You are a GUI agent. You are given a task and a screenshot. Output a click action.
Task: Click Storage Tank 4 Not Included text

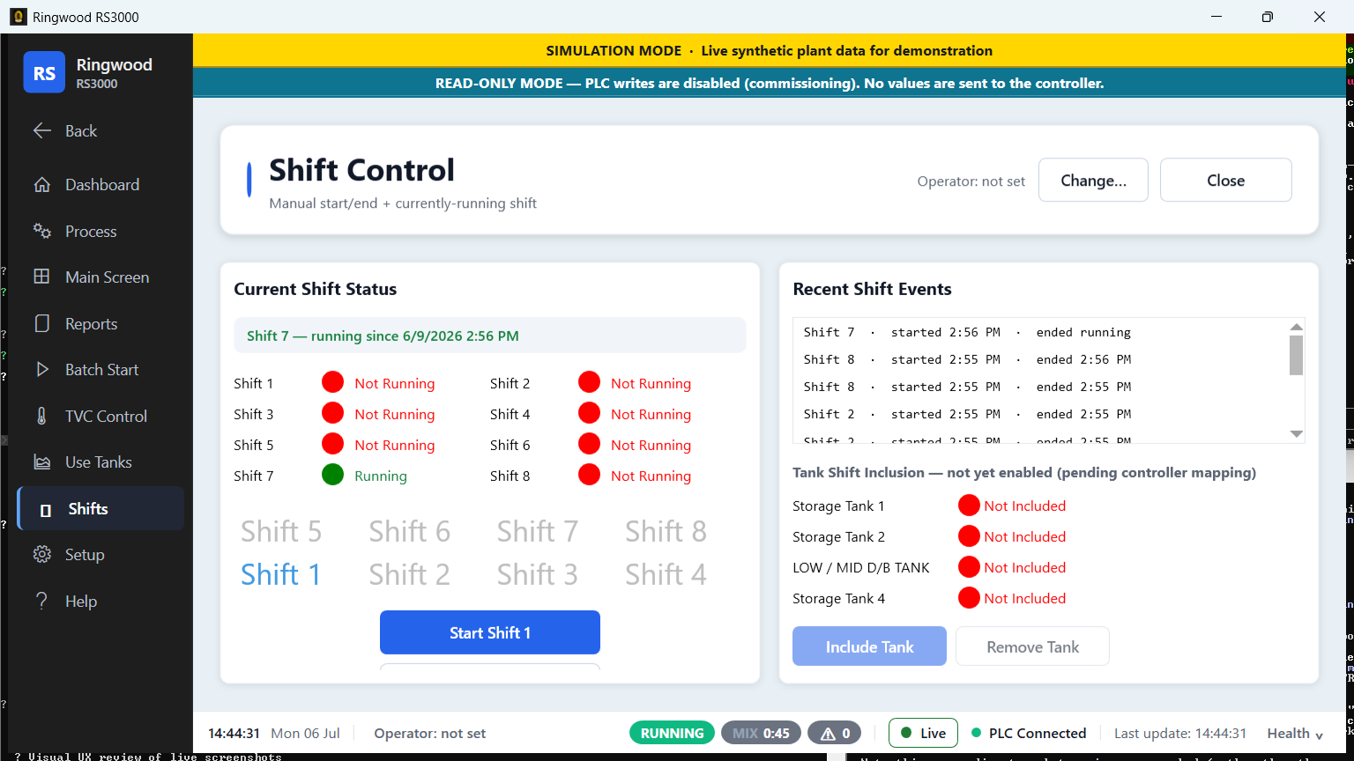(x=1024, y=598)
